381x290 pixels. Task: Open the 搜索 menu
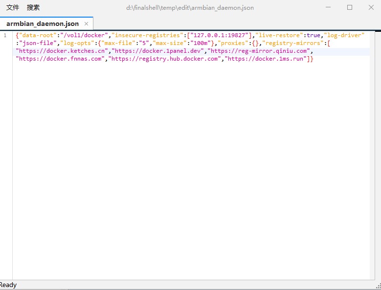pyautogui.click(x=33, y=7)
